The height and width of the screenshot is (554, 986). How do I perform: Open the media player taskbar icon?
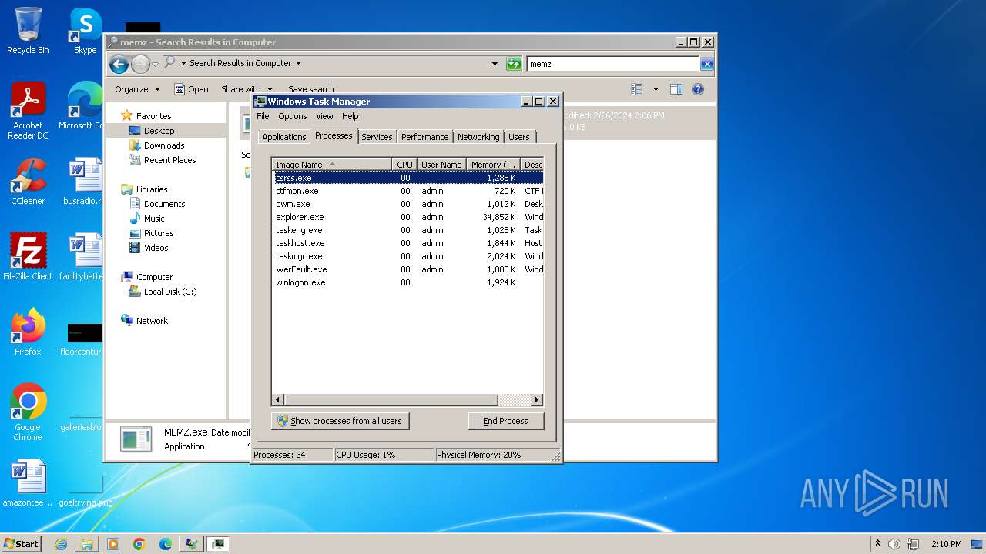point(113,544)
